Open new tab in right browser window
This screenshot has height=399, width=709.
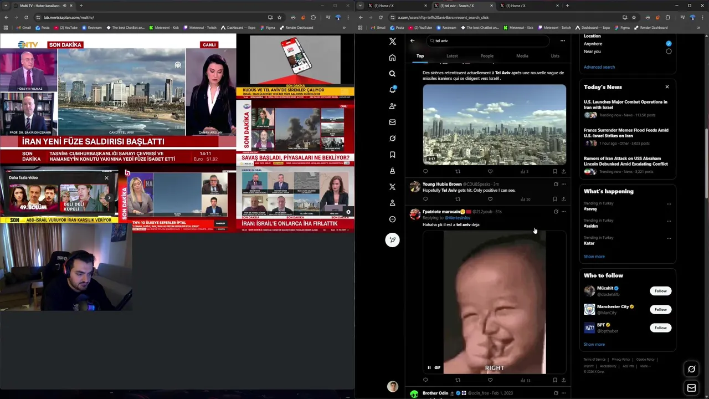point(567,6)
